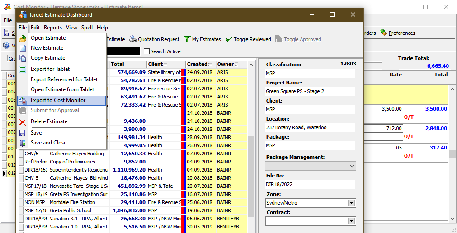Select row marker for Newcastle Tafe Stage 1
The width and height of the screenshot is (457, 233).
21,186
